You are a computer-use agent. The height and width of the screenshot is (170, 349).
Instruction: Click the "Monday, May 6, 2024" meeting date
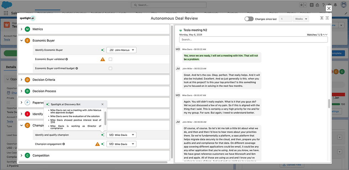191,34
